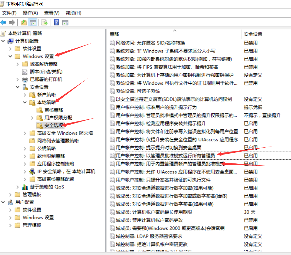Open the 操作(A) menu

tap(30, 13)
